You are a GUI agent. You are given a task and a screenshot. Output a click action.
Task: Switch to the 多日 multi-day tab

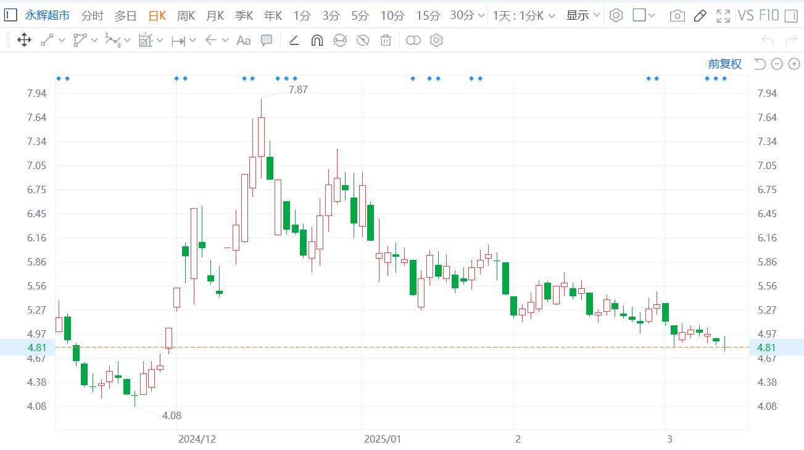point(125,15)
